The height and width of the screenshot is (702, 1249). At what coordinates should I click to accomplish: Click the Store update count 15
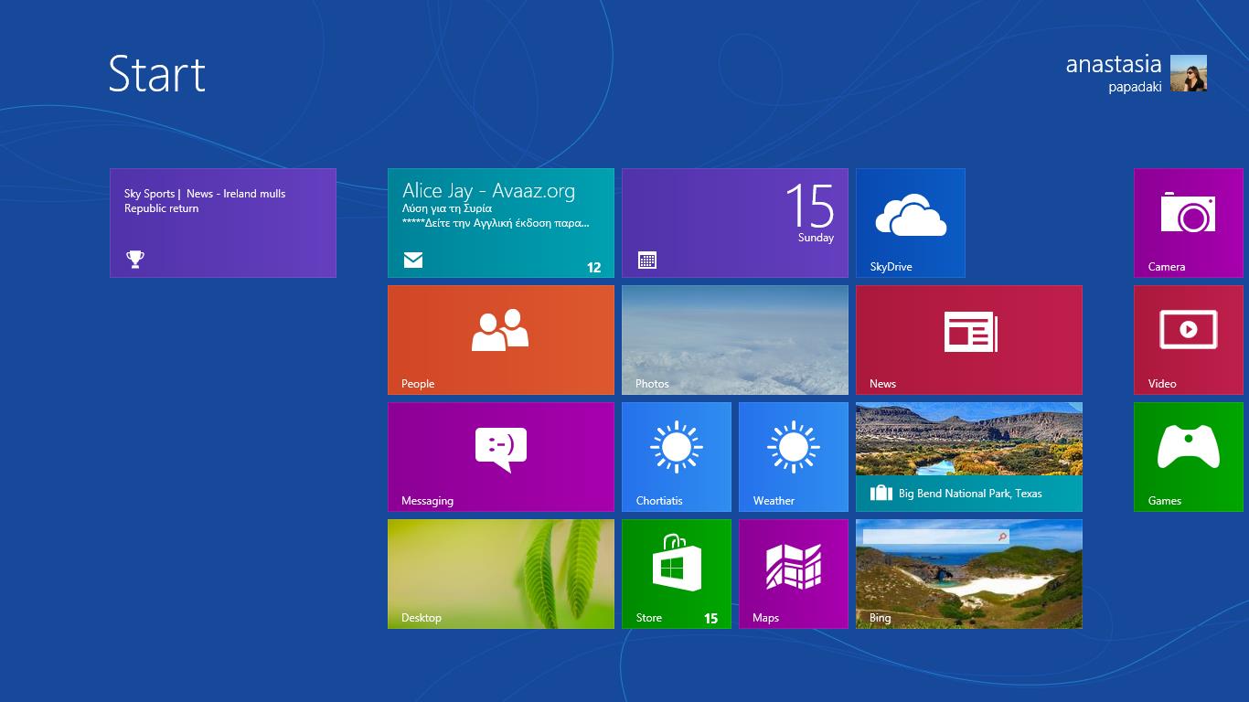click(x=710, y=619)
